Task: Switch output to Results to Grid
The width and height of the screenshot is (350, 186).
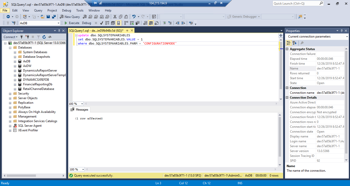Action: (x=151, y=23)
